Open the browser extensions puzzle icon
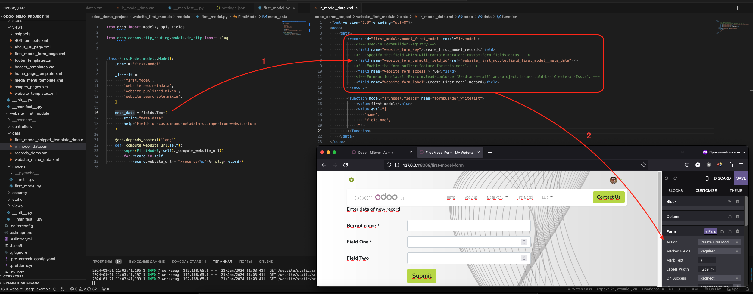This screenshot has width=753, height=294. (x=730, y=165)
